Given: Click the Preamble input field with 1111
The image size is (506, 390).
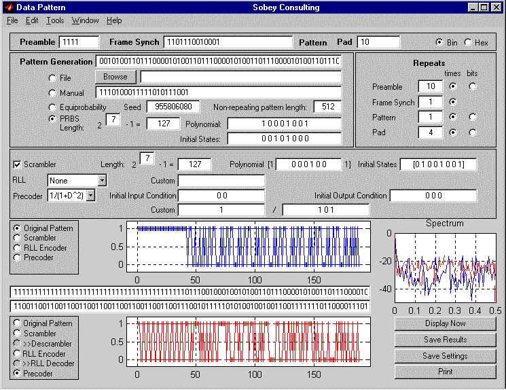Looking at the screenshot, I should 79,42.
